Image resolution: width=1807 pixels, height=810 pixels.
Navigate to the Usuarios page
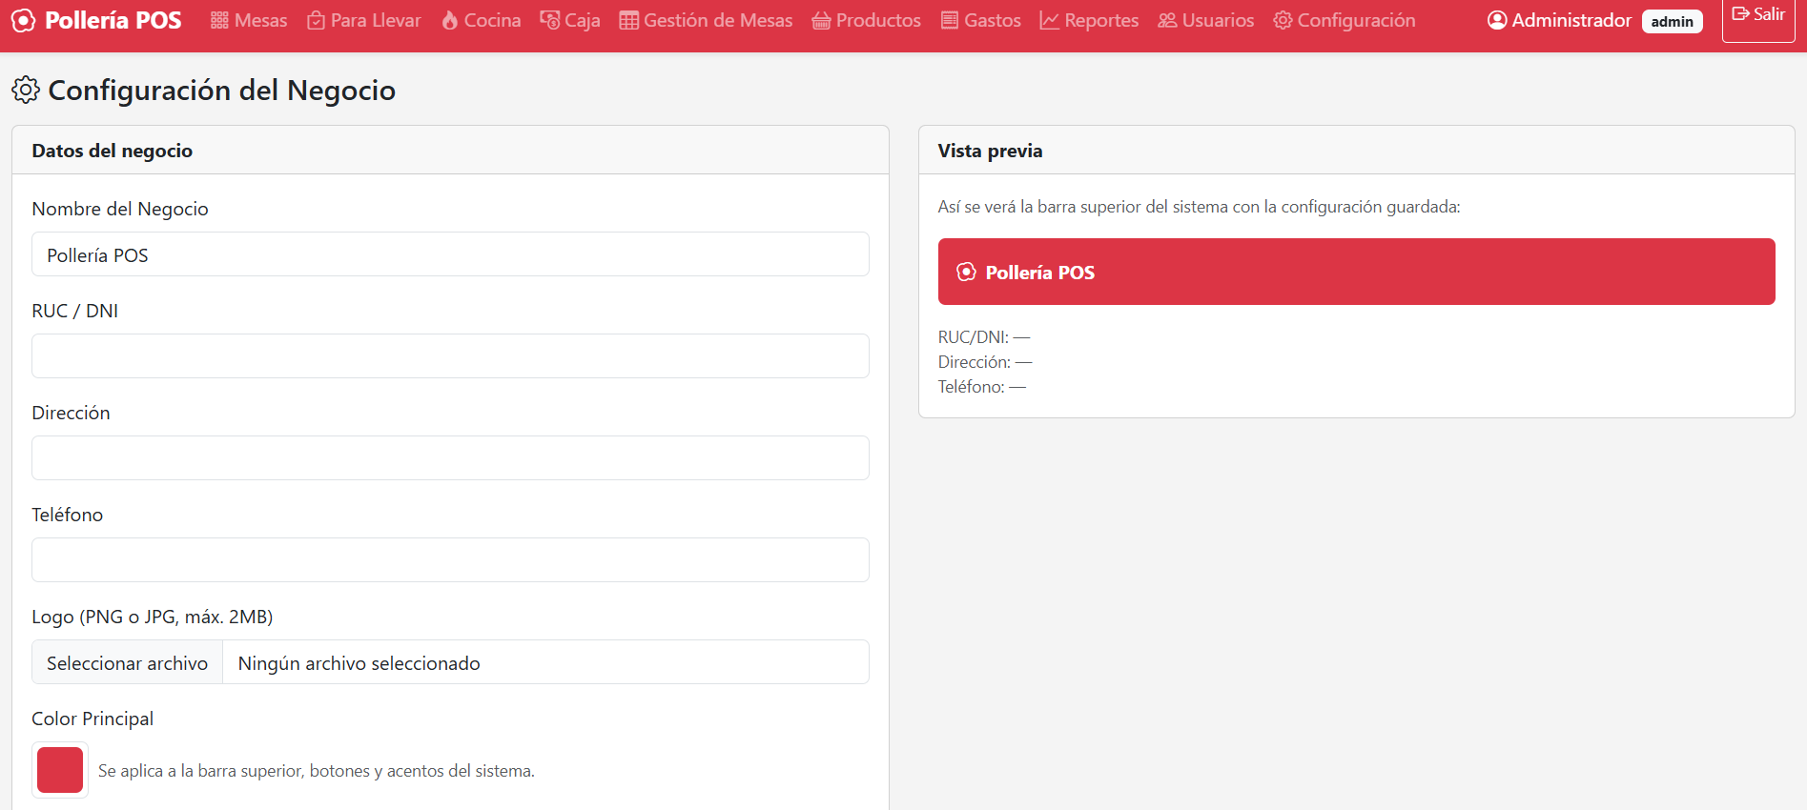(1206, 20)
